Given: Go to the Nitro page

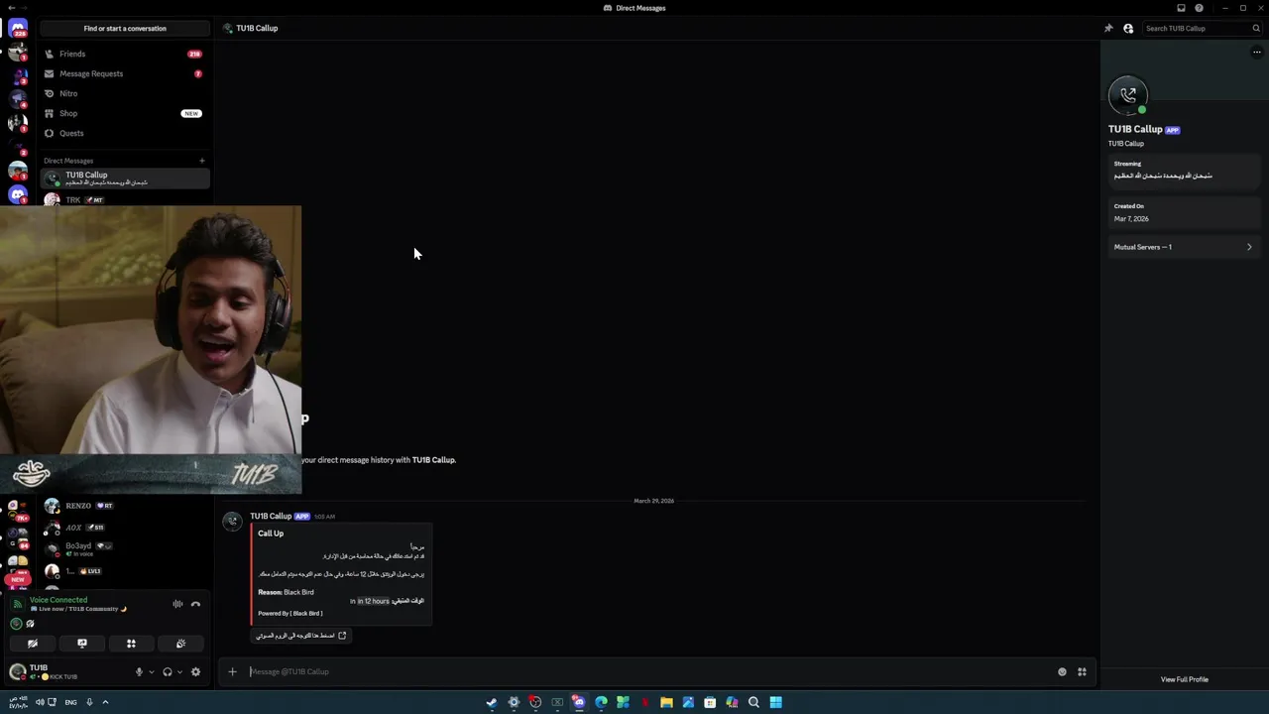Looking at the screenshot, I should pyautogui.click(x=125, y=93).
